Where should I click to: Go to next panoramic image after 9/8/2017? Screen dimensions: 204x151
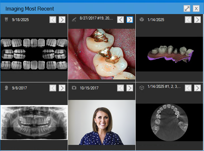(62, 88)
